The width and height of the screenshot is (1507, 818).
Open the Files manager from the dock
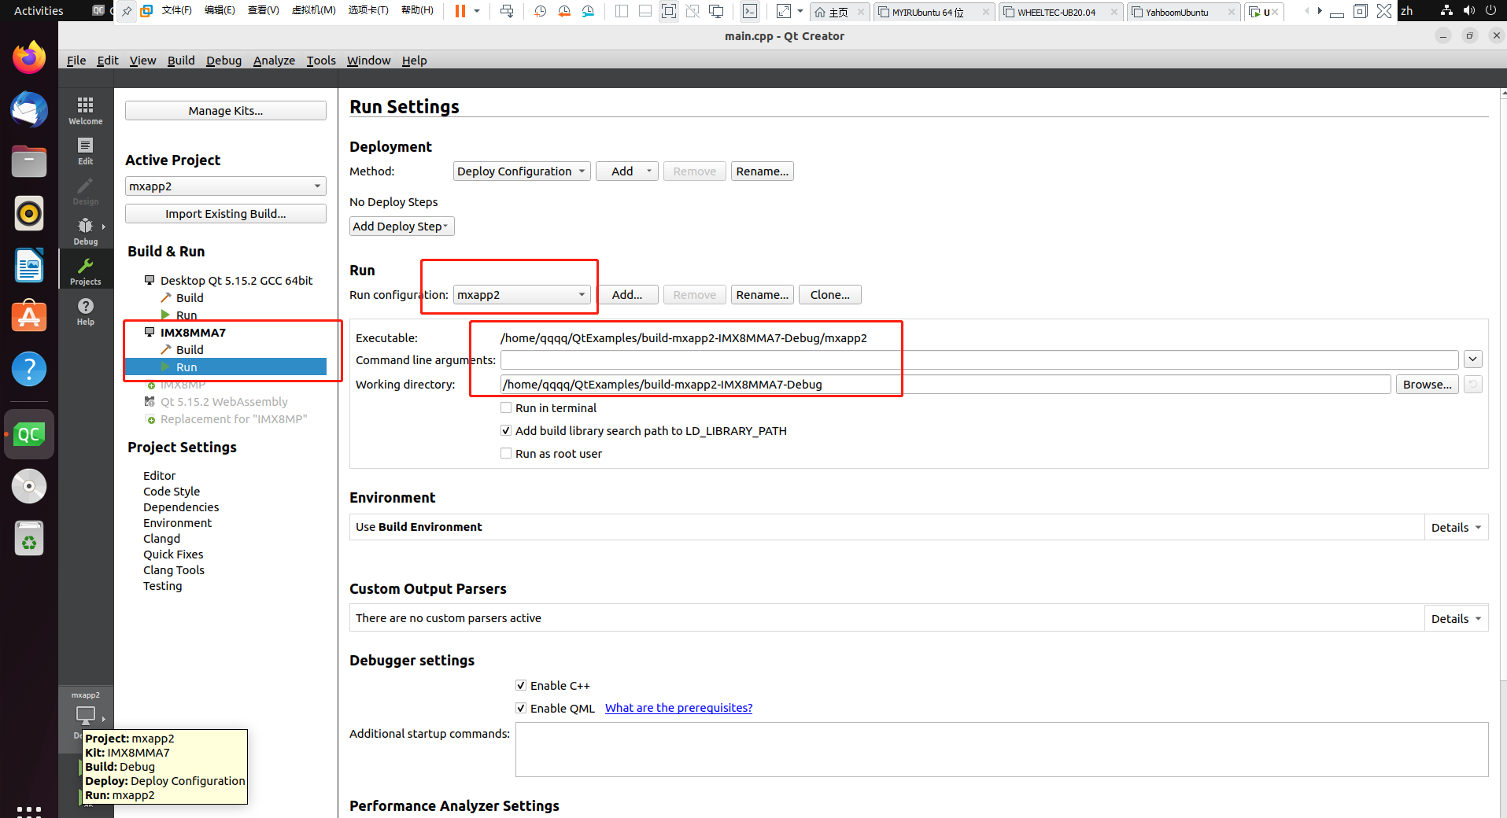[29, 161]
